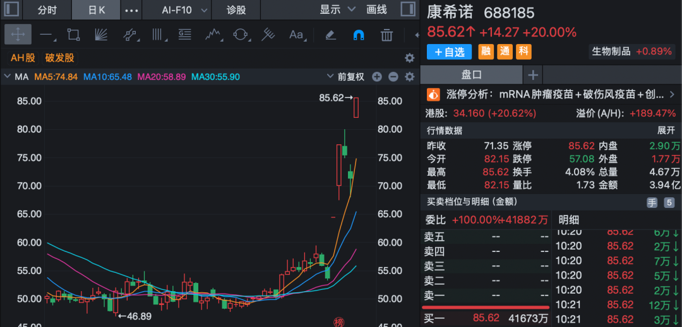Open the 诊股 tab

click(236, 10)
